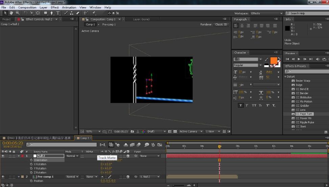This screenshot has width=329, height=187.
Task: Select the Brush tool
Action: click(x=66, y=13)
